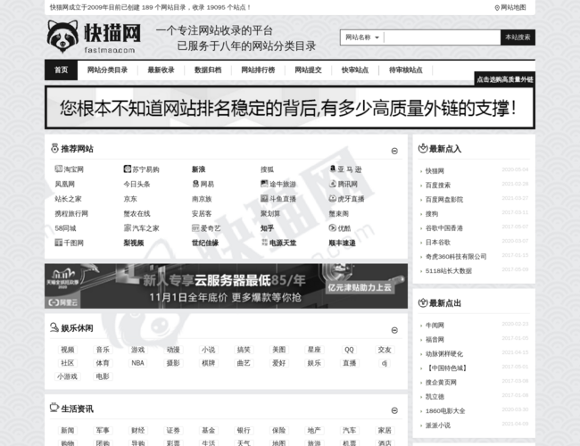Click the 最新点出 section icon

tap(423, 302)
